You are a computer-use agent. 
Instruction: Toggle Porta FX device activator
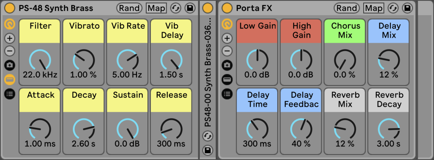click(x=227, y=8)
